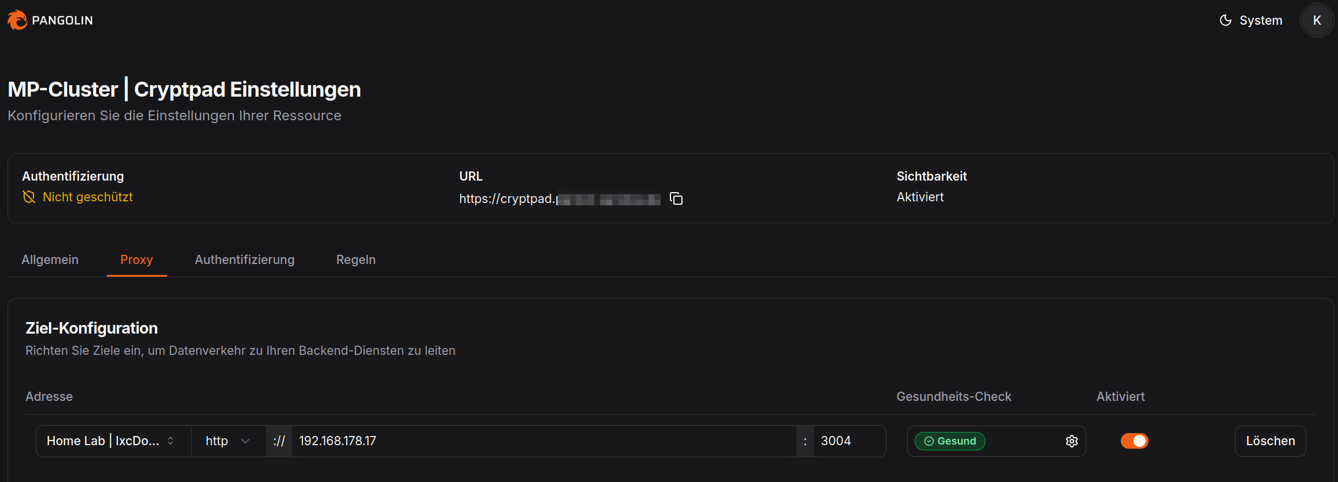The width and height of the screenshot is (1338, 482).
Task: Click the port field showing 3004
Action: pyautogui.click(x=848, y=441)
